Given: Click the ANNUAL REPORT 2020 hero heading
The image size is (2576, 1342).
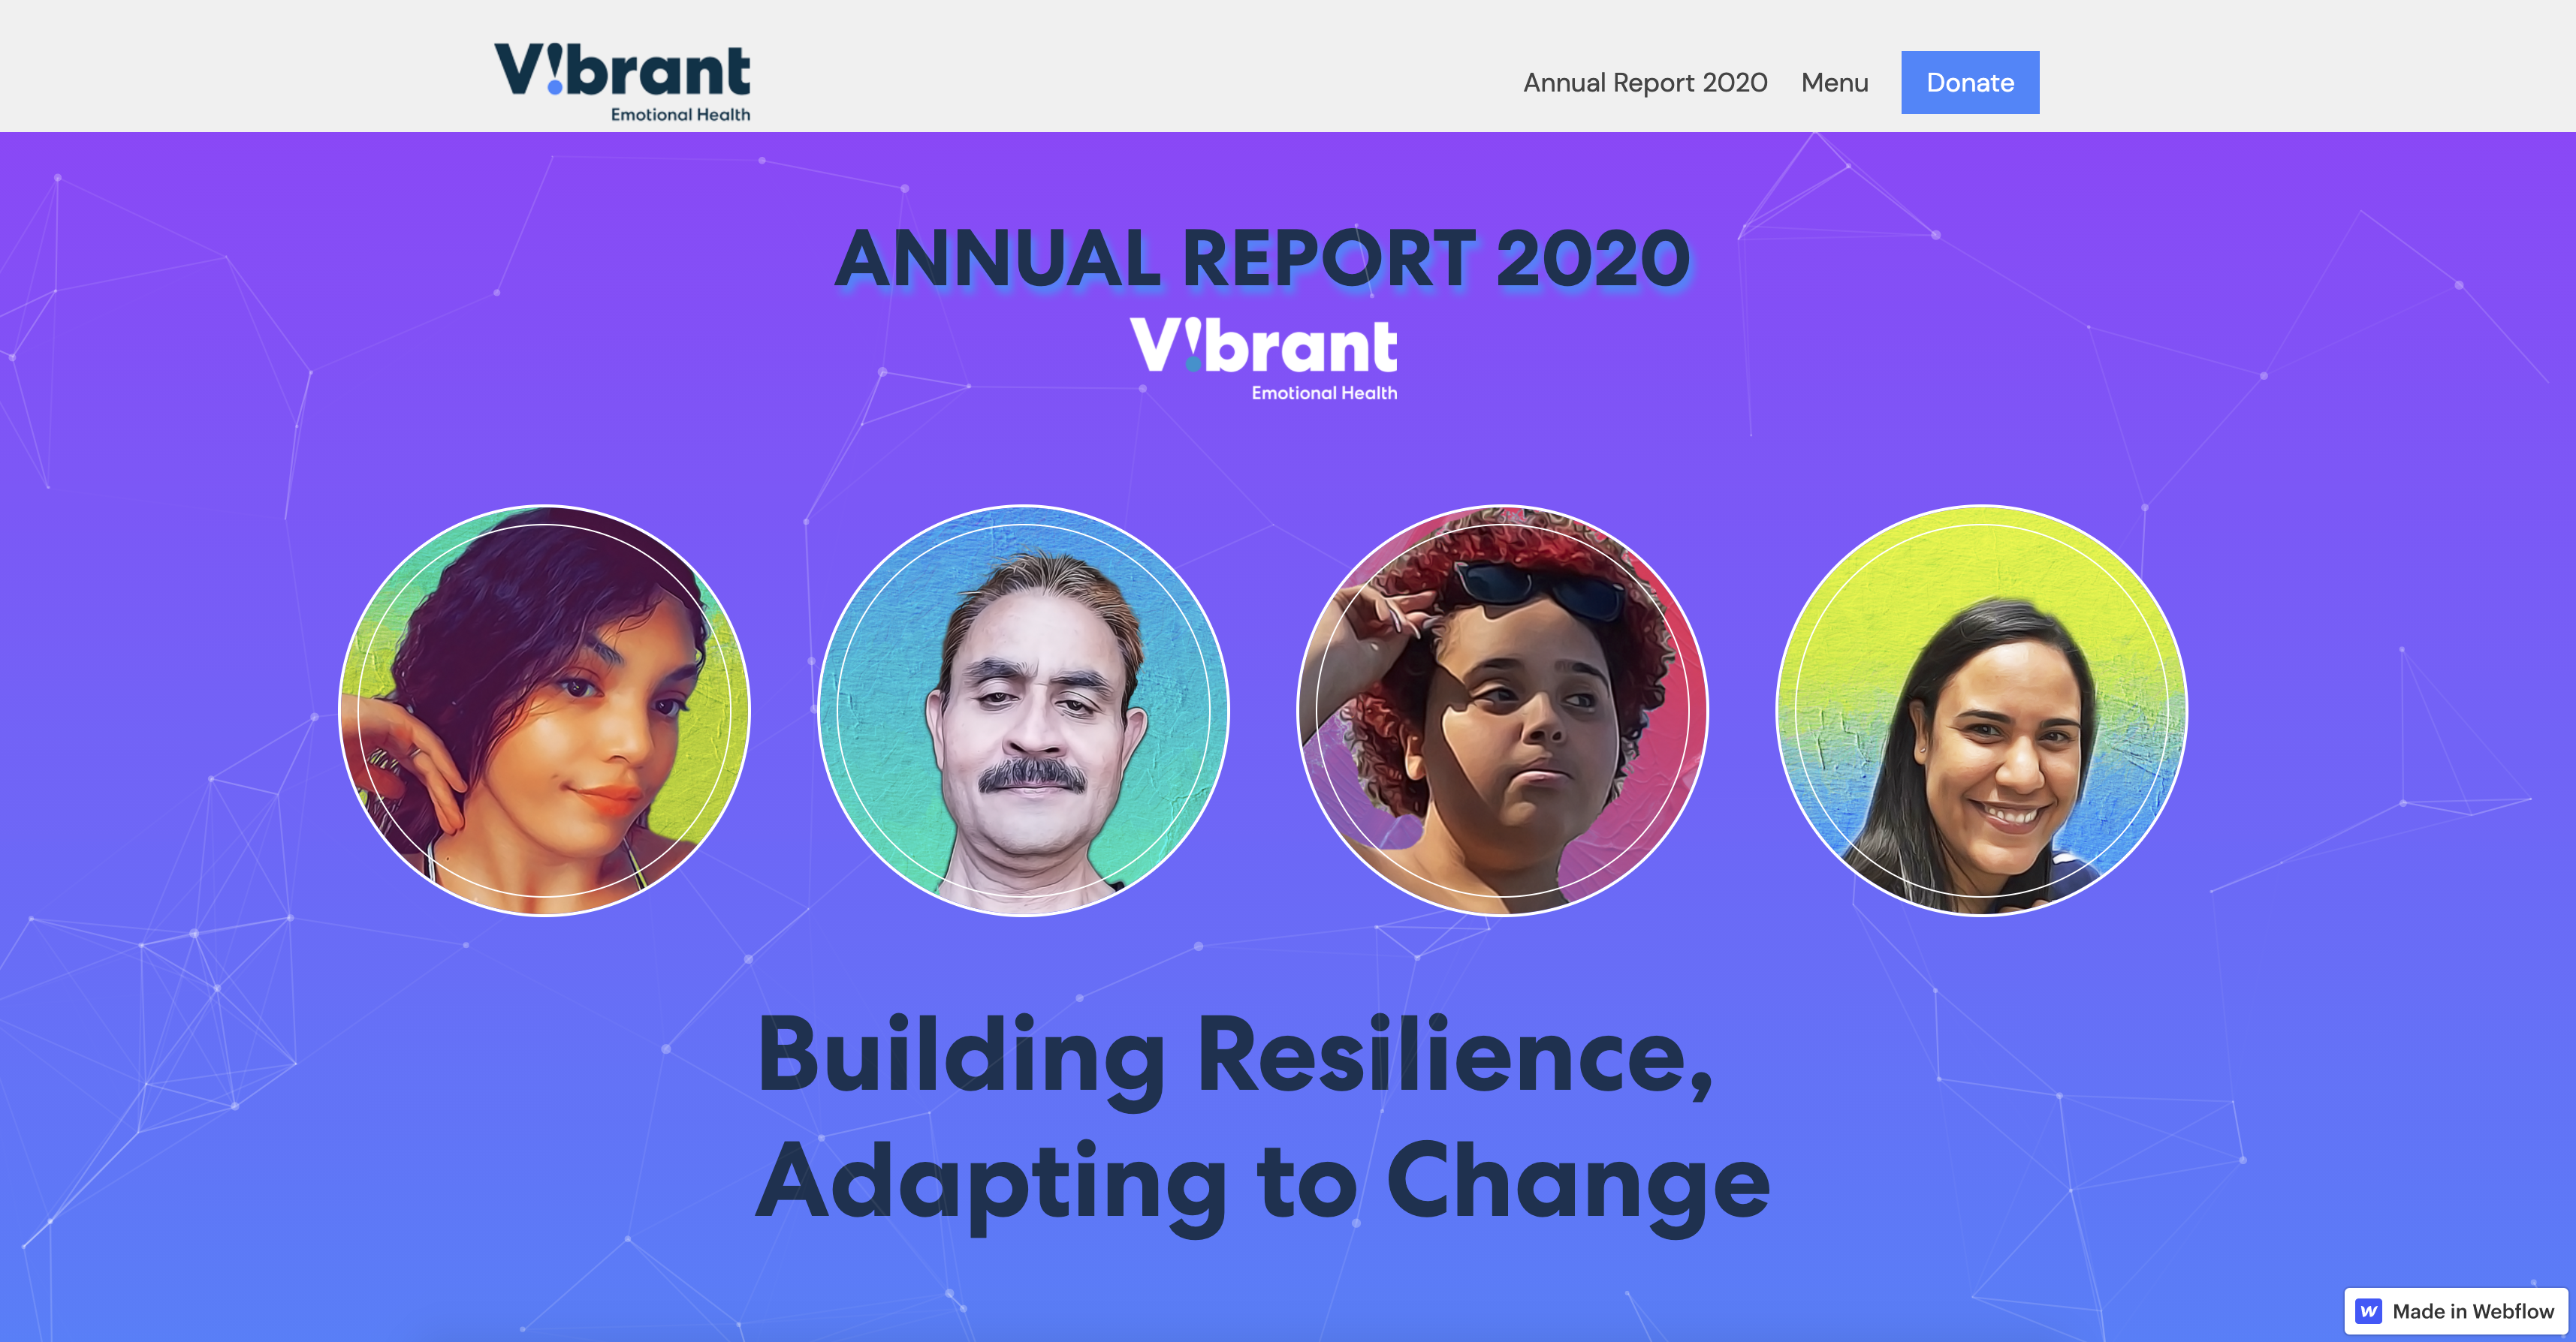Looking at the screenshot, I should pyautogui.click(x=1262, y=257).
